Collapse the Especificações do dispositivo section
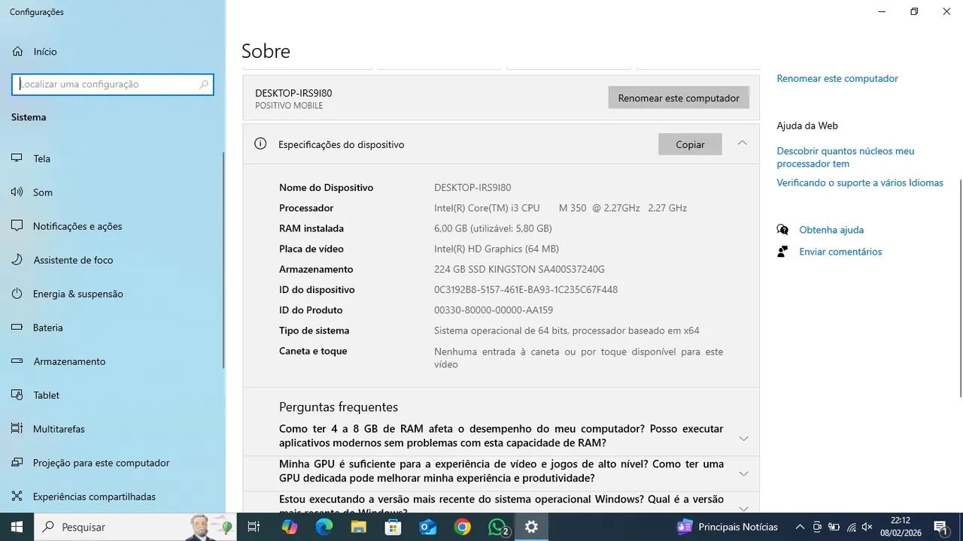963x541 pixels. [743, 143]
